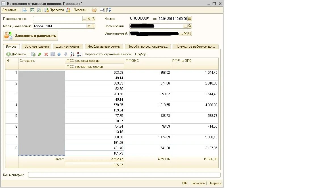Image resolution: width=327 pixels, height=188 pixels.
Task: Click the Комментарий input field
Action: (x=124, y=175)
